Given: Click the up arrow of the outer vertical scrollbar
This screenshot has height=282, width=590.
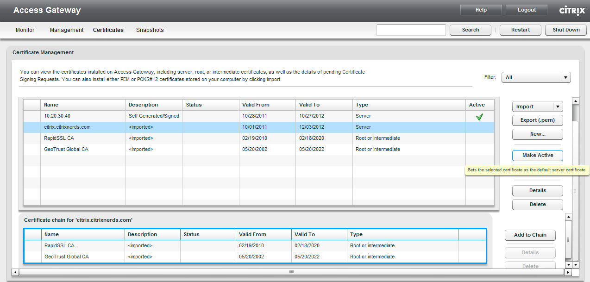Looking at the screenshot, I should coord(576,100).
